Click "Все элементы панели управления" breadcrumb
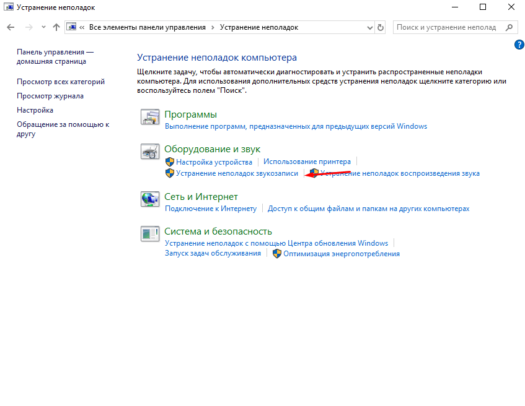Screen dimensions: 525x406 coord(148,27)
